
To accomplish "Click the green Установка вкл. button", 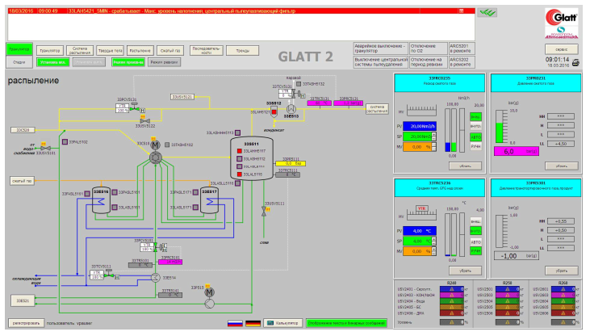I will tap(53, 62).
